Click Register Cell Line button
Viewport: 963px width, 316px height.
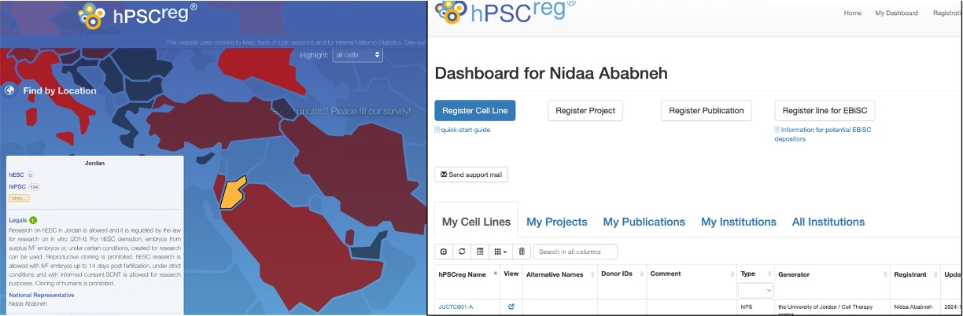click(474, 111)
